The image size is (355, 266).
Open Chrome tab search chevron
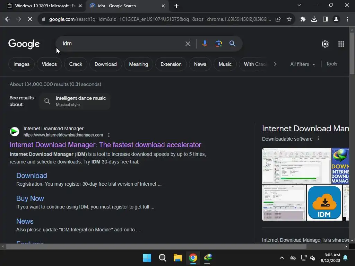299,5
